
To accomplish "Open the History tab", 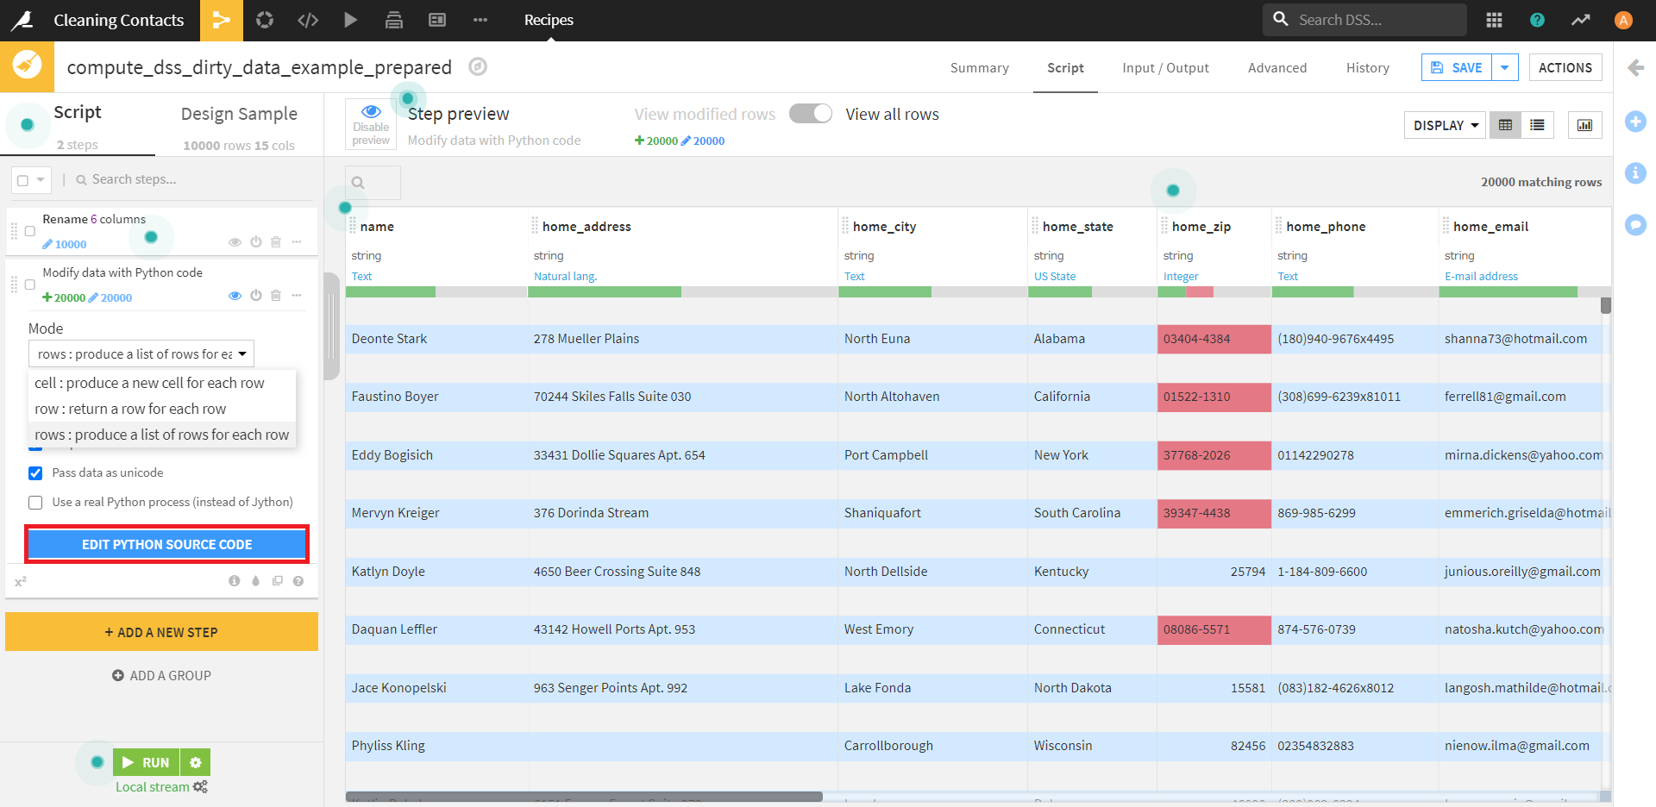I will pos(1368,67).
